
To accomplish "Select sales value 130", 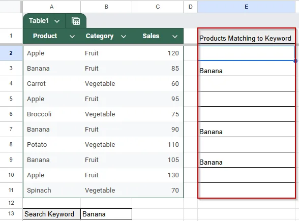I will [158, 175].
